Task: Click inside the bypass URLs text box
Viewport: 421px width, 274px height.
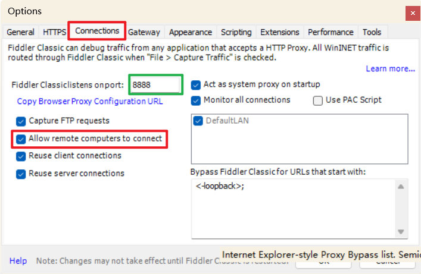Action: pyautogui.click(x=293, y=209)
